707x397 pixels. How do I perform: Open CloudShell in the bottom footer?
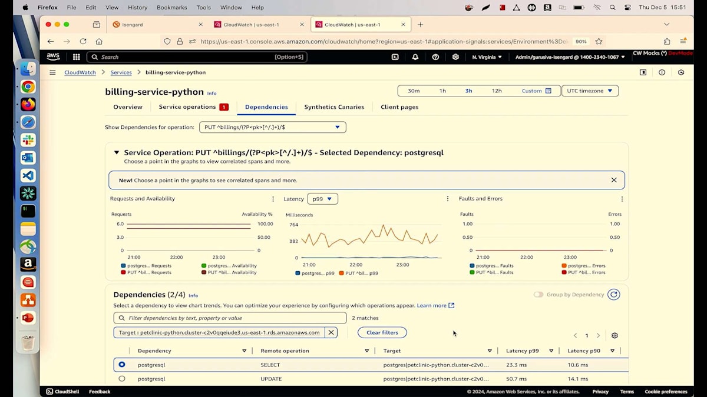point(62,391)
